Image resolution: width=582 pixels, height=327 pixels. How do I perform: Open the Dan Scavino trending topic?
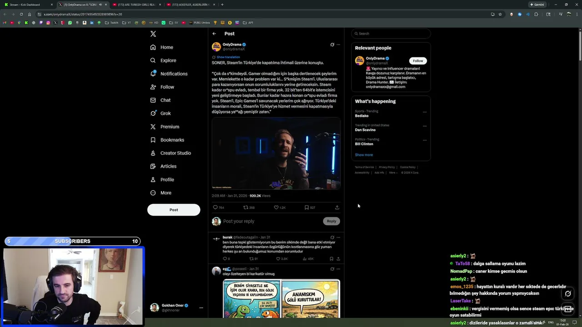pos(365,130)
